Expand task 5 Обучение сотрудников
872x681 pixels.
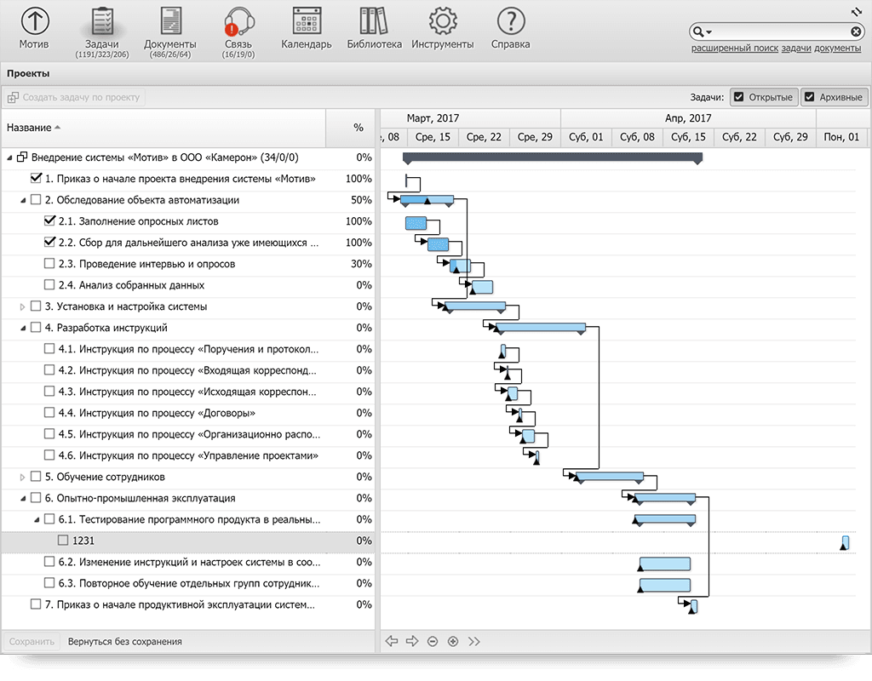22,477
